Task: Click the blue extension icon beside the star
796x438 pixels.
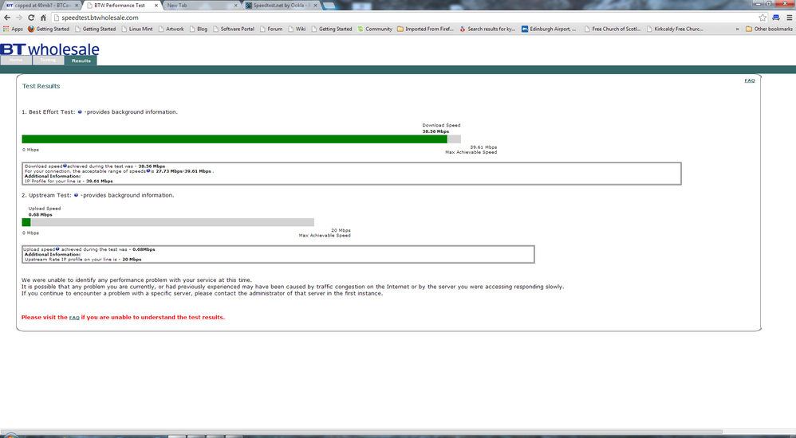Action: 776,18
